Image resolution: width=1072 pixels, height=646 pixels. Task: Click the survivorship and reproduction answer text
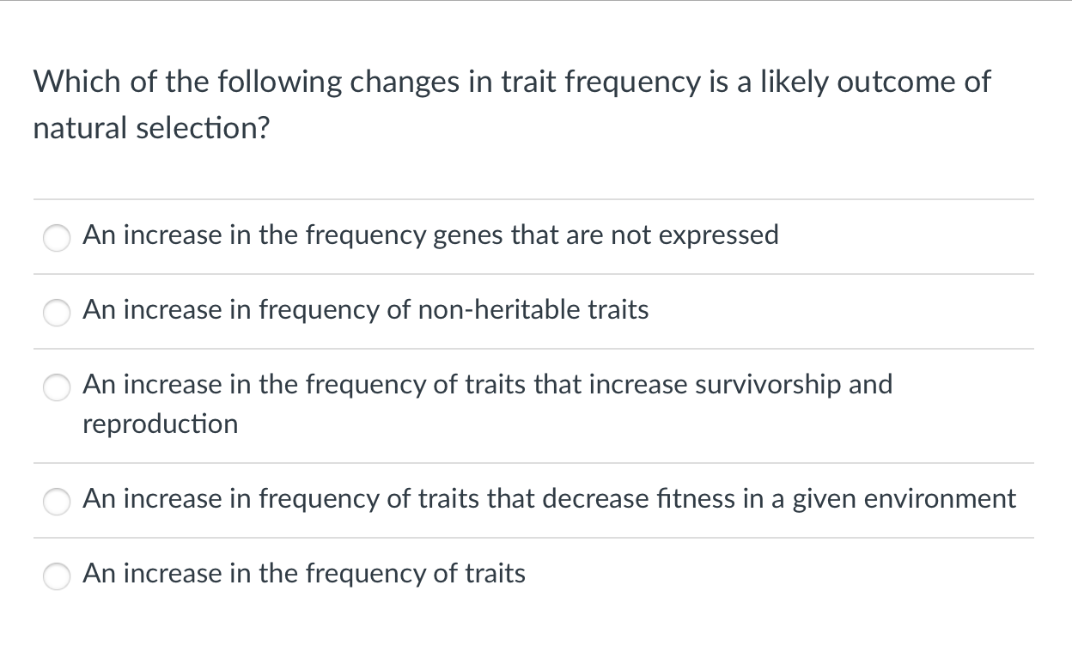(x=487, y=385)
